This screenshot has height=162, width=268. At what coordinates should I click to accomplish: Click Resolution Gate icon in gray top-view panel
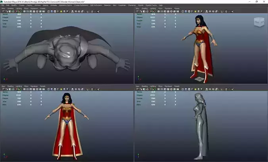coord(31,11)
